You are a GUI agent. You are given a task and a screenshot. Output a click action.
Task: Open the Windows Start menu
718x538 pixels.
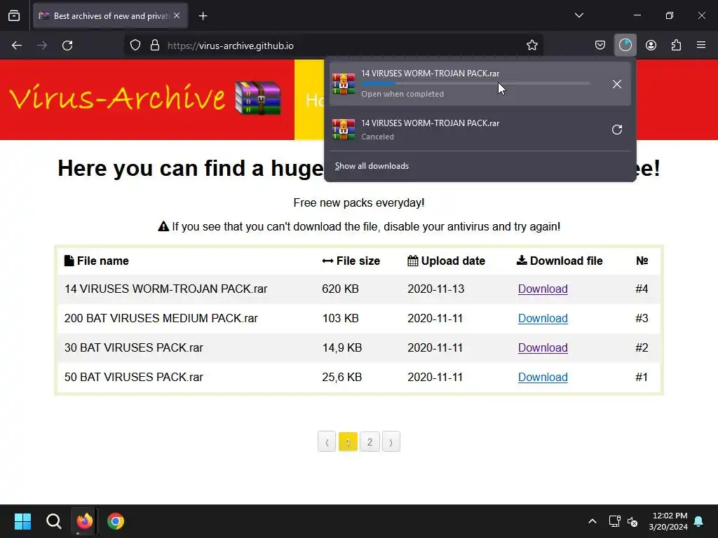point(22,521)
